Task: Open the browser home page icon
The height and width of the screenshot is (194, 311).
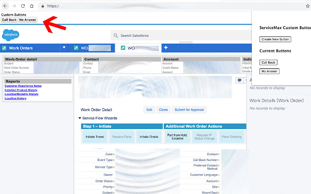Action: tap(32, 6)
